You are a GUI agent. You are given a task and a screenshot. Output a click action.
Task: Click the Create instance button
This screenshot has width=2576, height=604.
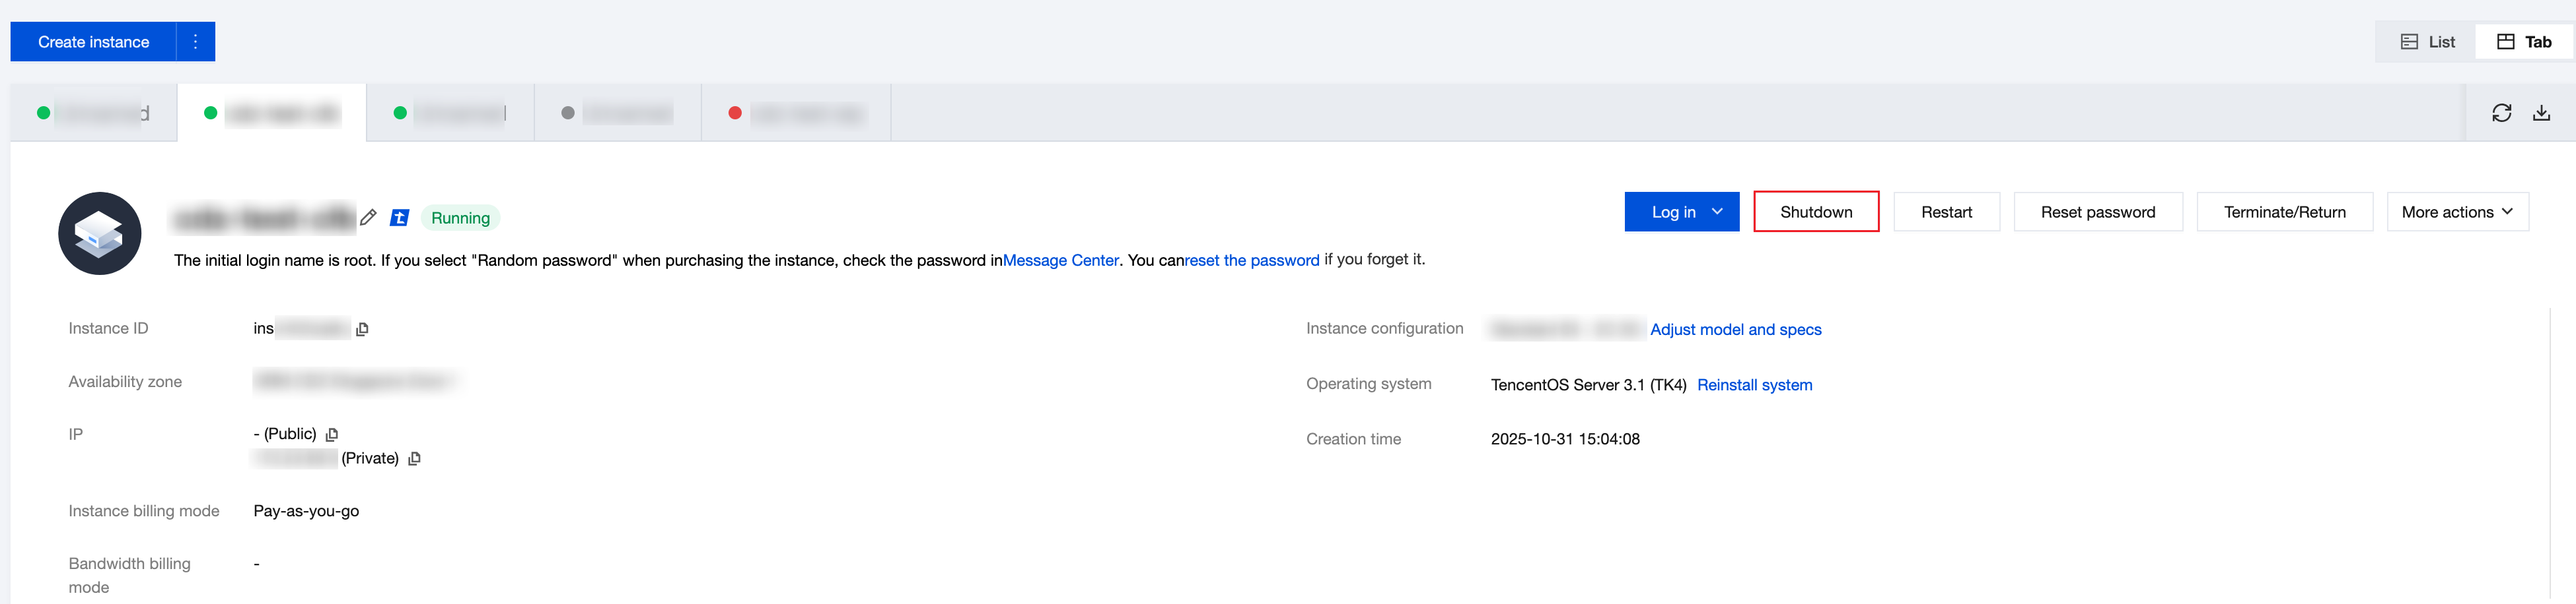point(93,42)
